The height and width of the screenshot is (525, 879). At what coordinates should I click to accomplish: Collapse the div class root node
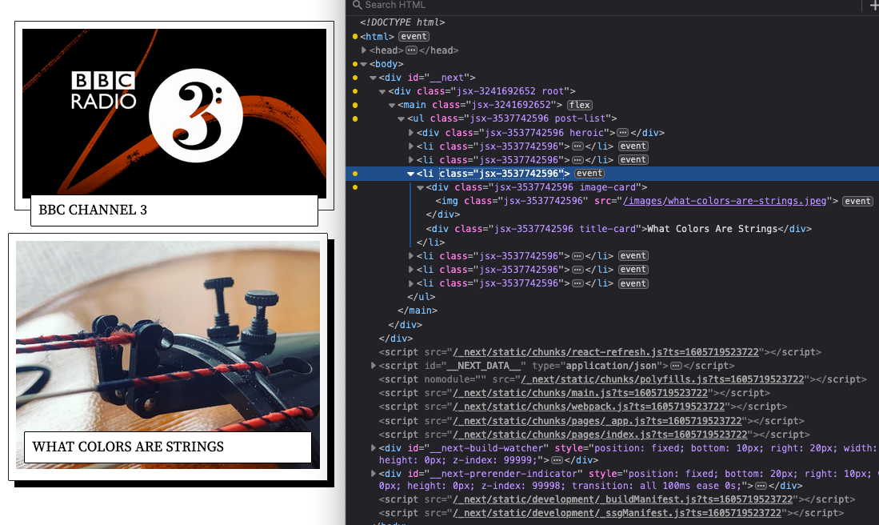(382, 91)
